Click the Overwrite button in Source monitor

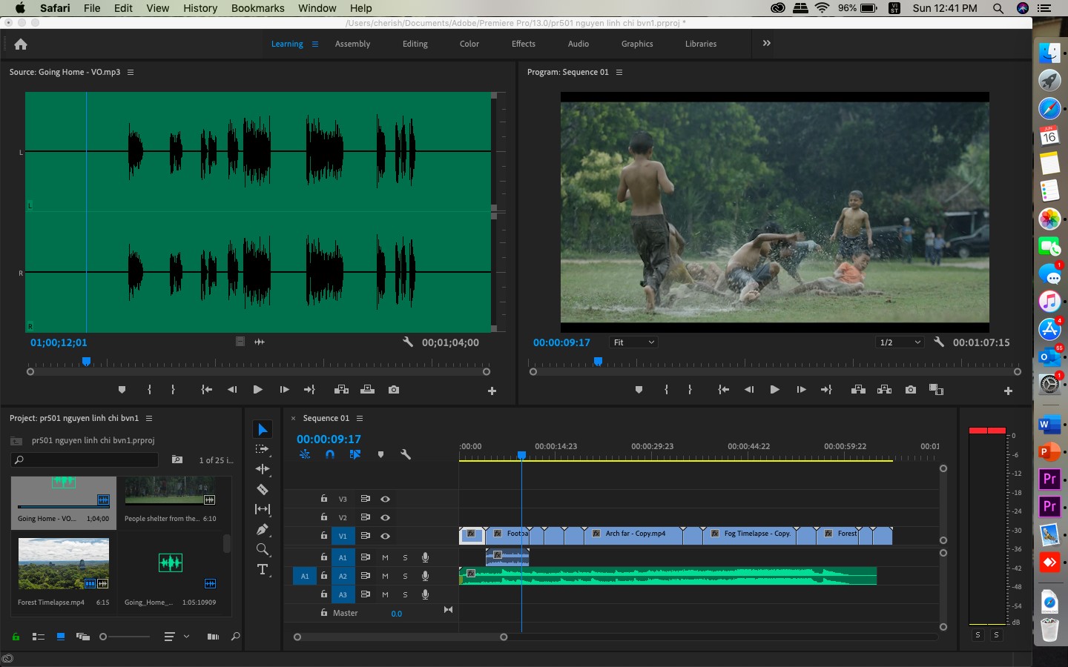(367, 390)
